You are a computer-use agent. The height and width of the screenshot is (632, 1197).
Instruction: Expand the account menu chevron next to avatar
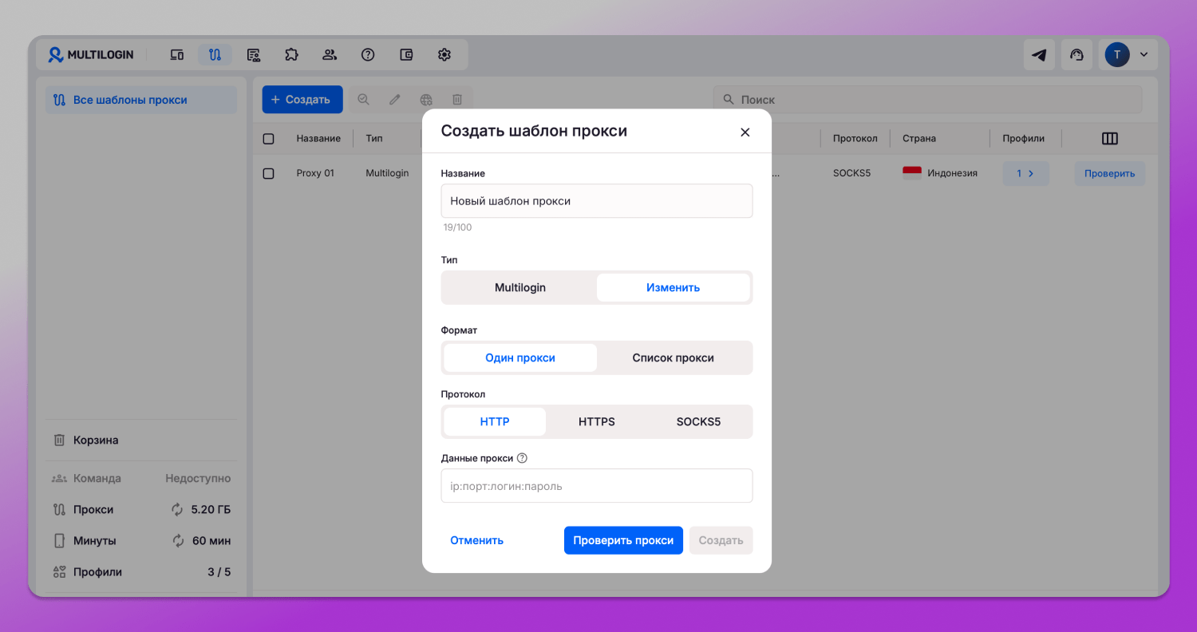pyautogui.click(x=1144, y=55)
